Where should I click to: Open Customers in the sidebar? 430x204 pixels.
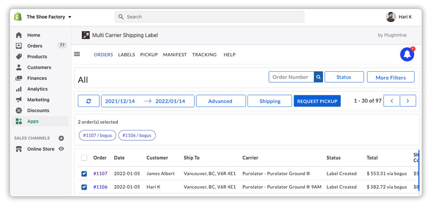pyautogui.click(x=40, y=67)
